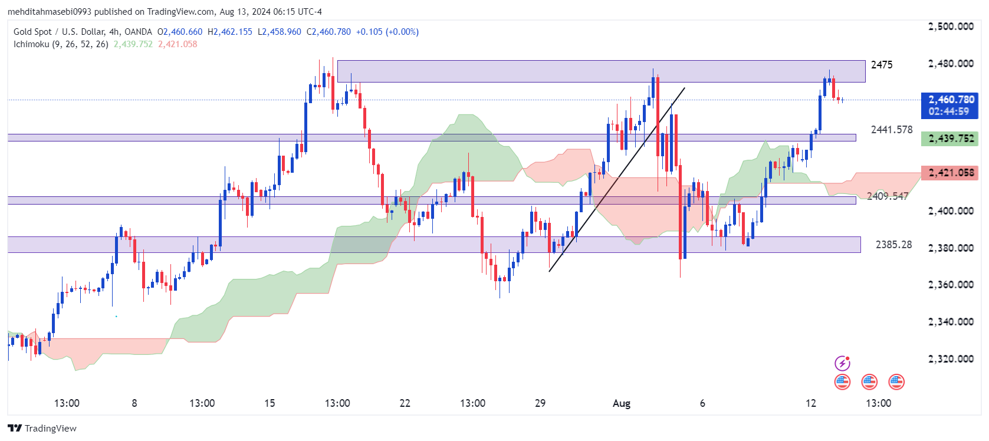The width and height of the screenshot is (989, 441).
Task: Click the open price value O2,460.660
Action: (x=180, y=32)
